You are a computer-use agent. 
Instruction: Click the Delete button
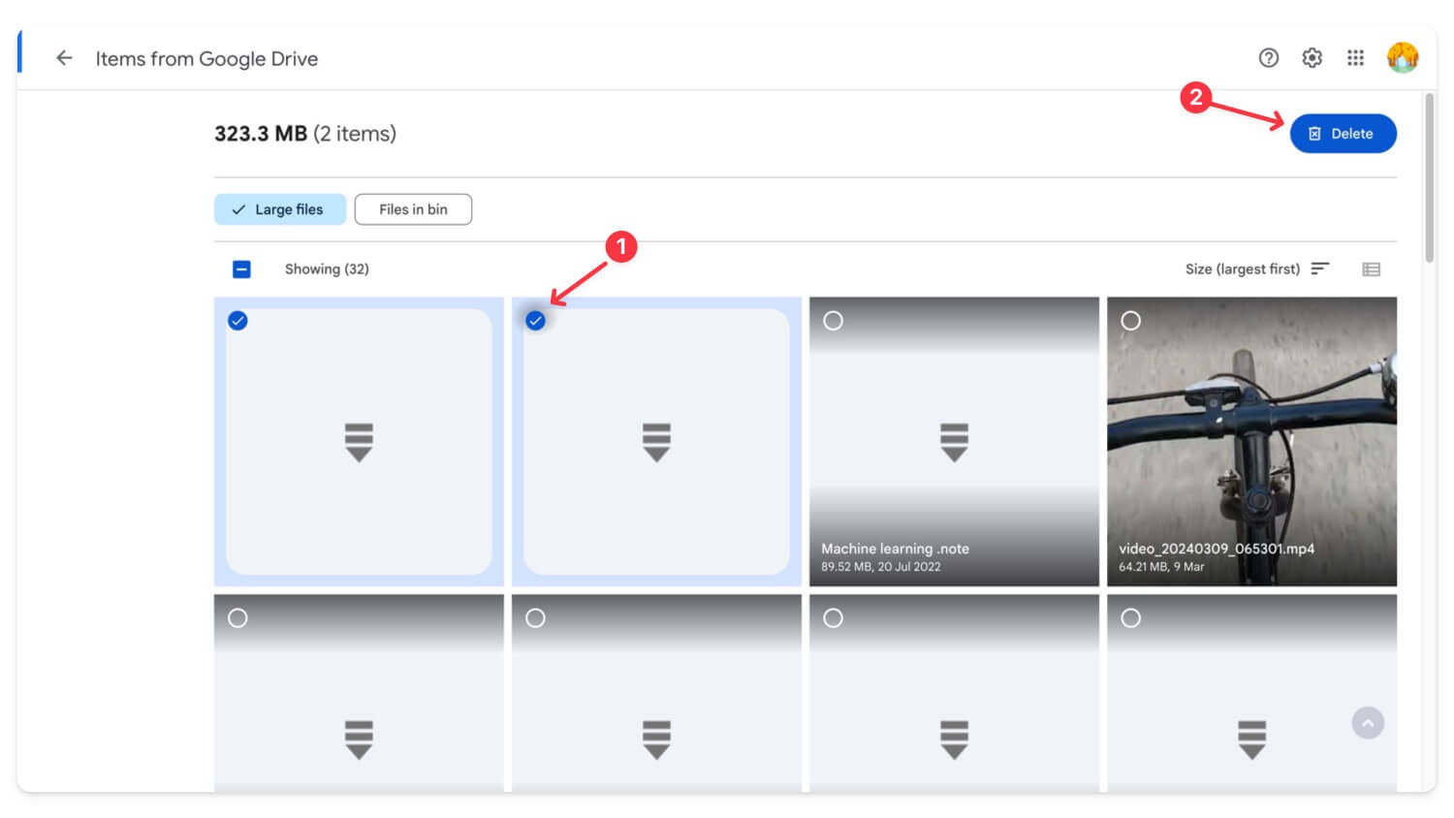[1343, 134]
